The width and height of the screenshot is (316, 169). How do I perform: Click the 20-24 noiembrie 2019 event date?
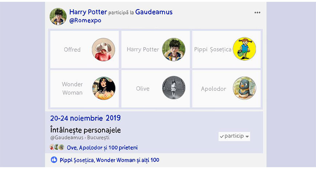[x=85, y=118]
